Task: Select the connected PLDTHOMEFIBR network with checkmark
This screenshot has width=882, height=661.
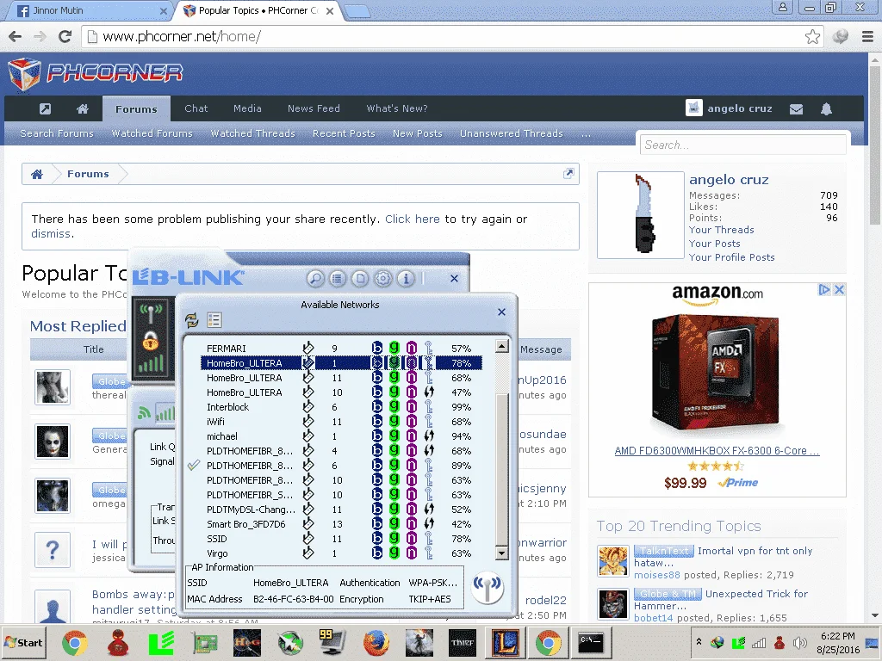Action: pyautogui.click(x=341, y=466)
